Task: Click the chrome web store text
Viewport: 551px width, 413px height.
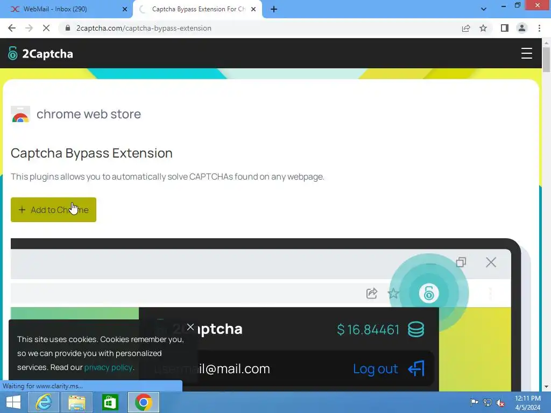Action: (89, 114)
